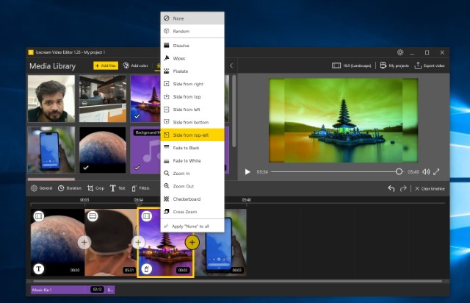This screenshot has height=303, width=470.
Task: Click the transition icon on head clip
Action: tap(93, 216)
